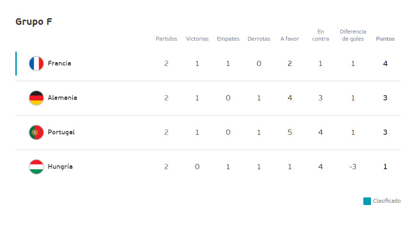
Task: Click the Victorias column header
Action: 197,39
